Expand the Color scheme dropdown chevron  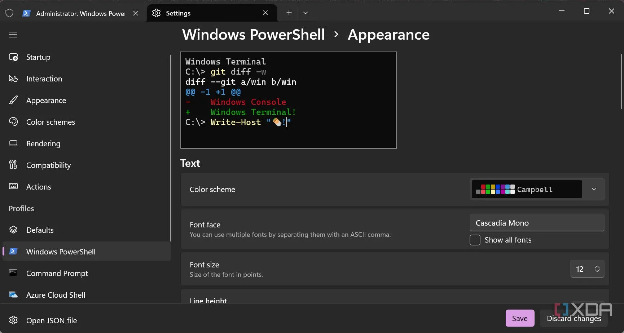click(594, 190)
